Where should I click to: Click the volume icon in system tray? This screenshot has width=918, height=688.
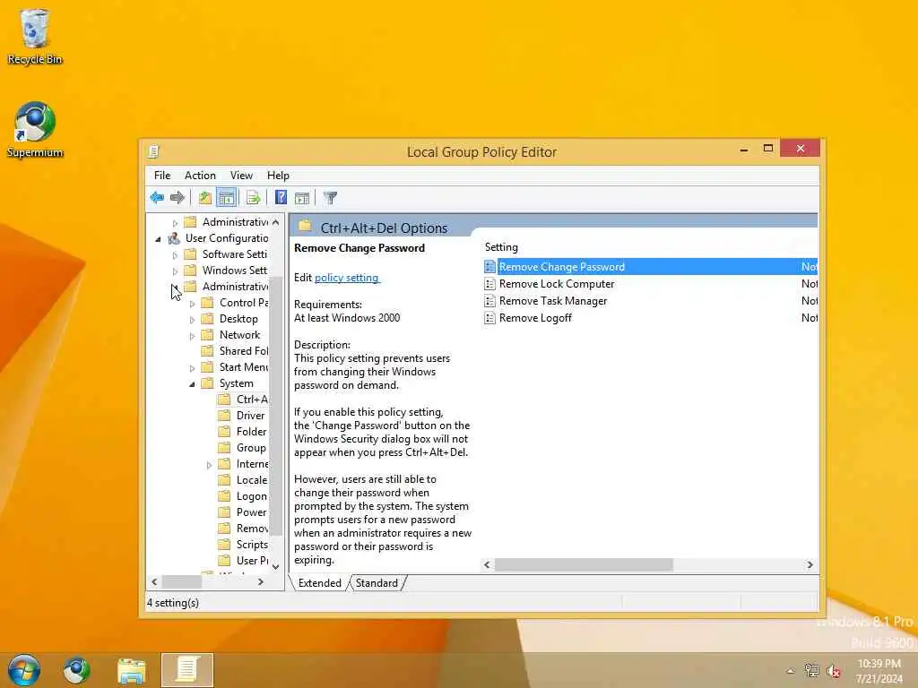pyautogui.click(x=834, y=671)
